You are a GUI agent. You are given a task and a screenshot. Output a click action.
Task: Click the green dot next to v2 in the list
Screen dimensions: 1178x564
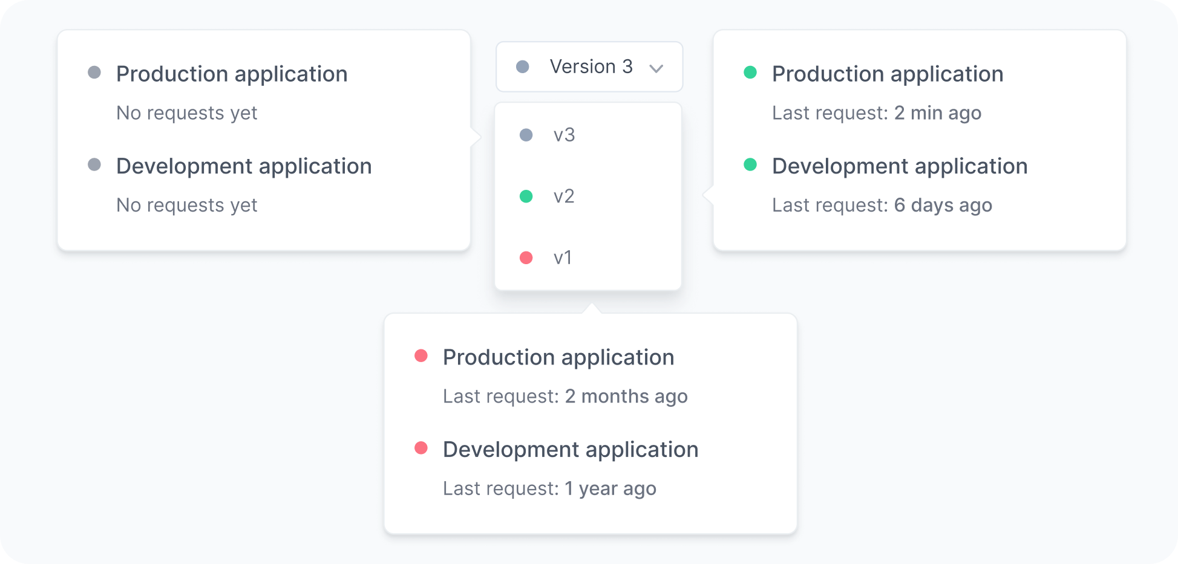pyautogui.click(x=526, y=196)
